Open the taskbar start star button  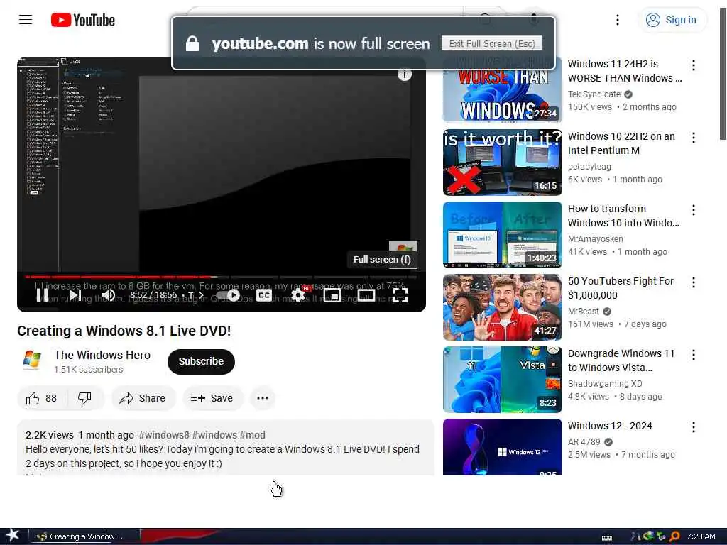pyautogui.click(x=12, y=536)
